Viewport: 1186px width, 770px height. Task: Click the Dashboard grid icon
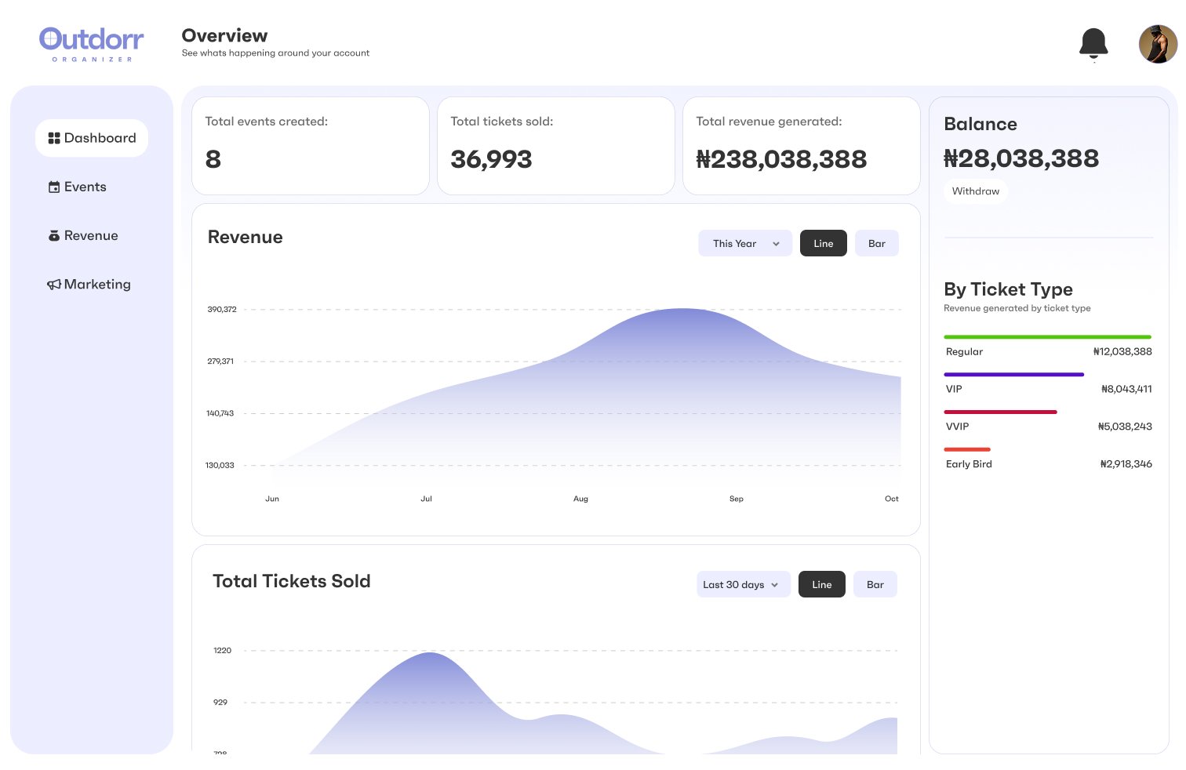click(54, 138)
